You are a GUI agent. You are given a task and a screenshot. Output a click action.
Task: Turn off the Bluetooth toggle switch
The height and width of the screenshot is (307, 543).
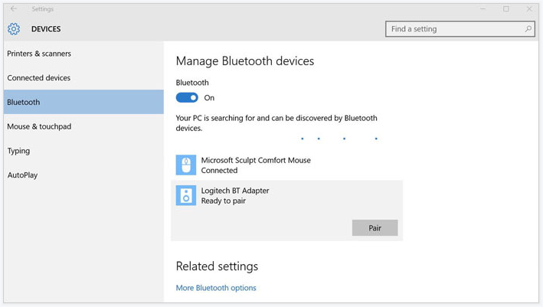(187, 98)
